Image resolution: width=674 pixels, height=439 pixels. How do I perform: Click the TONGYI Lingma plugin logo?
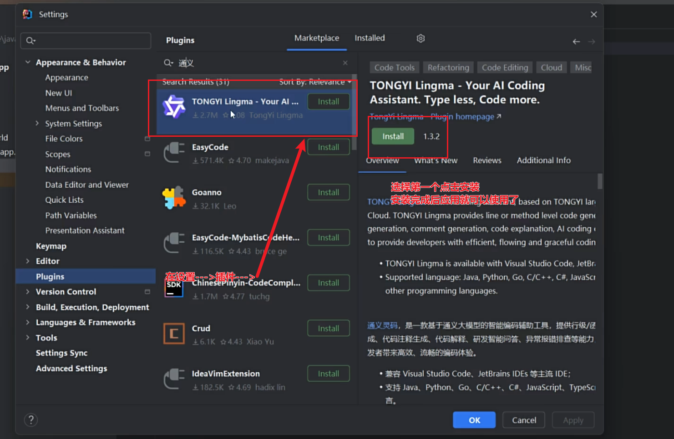174,107
